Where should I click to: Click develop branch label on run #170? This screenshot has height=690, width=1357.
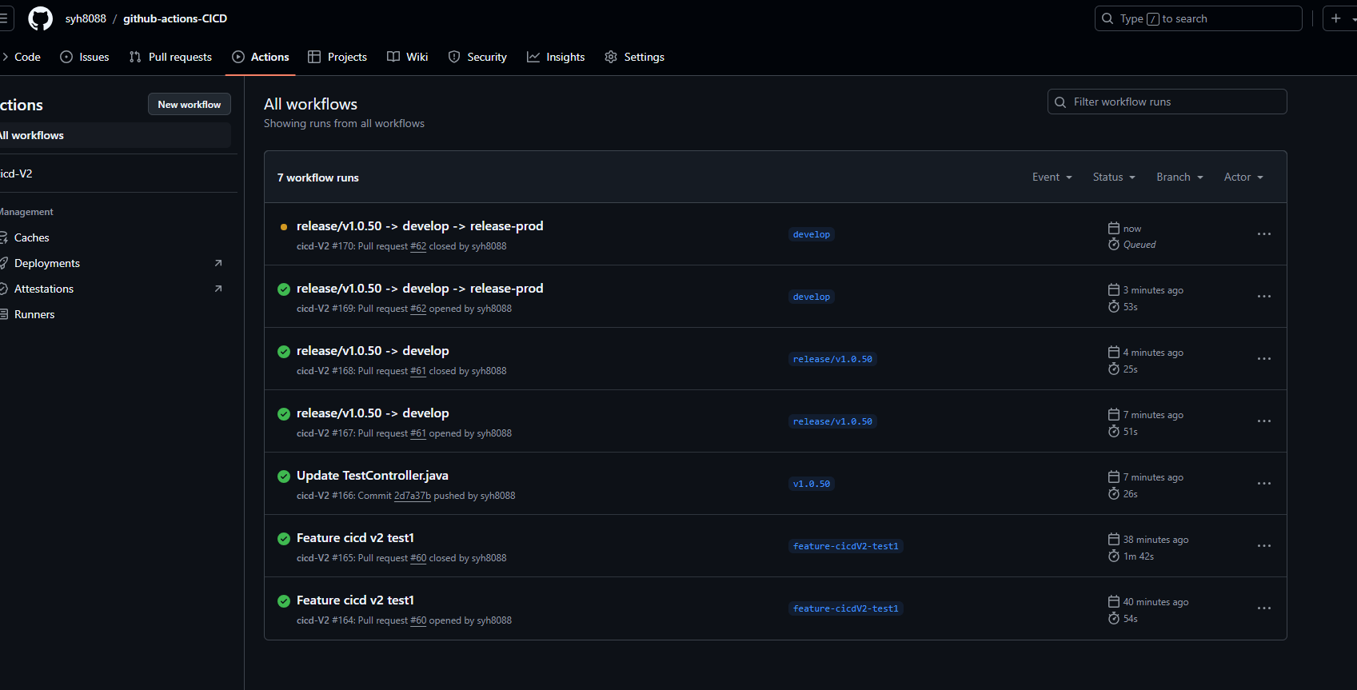(812, 234)
